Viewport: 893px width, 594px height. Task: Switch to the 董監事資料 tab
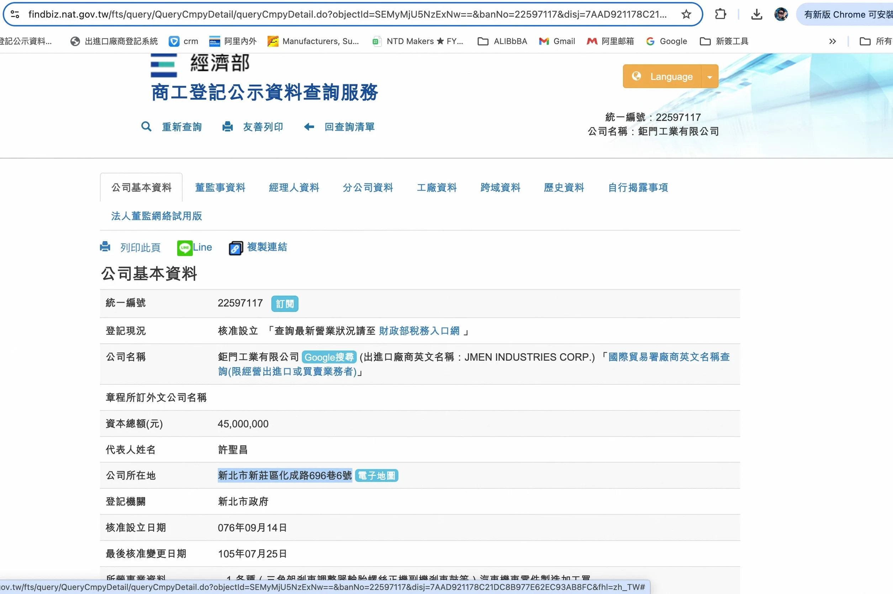(x=220, y=187)
